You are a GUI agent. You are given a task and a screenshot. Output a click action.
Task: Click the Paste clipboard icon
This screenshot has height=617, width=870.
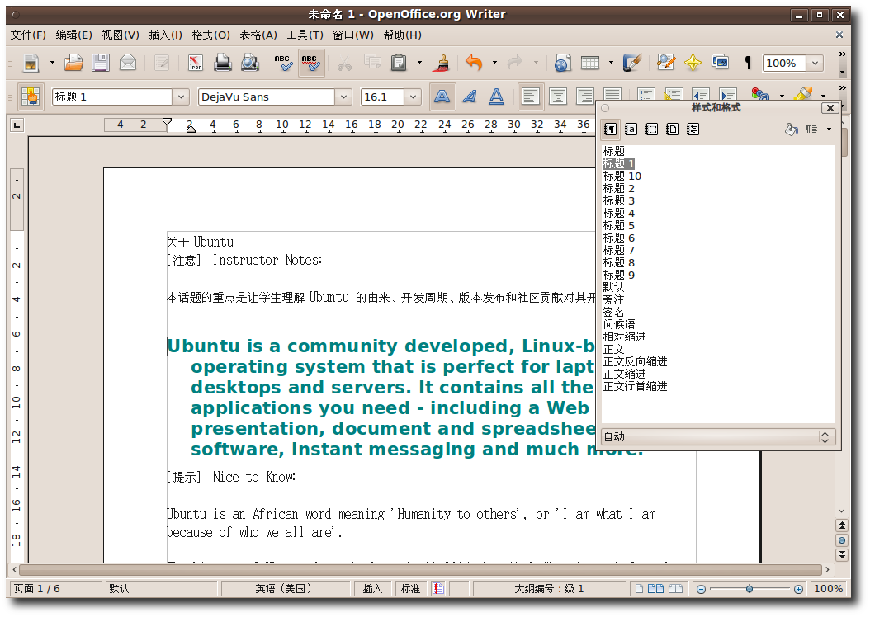[399, 63]
